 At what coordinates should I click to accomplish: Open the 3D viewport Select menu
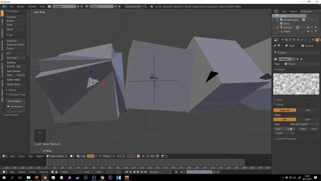(x=22, y=156)
